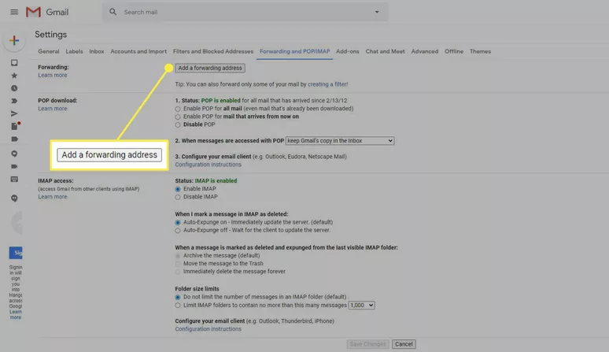Click the Search mail field
This screenshot has height=352, width=609.
pyautogui.click(x=247, y=12)
